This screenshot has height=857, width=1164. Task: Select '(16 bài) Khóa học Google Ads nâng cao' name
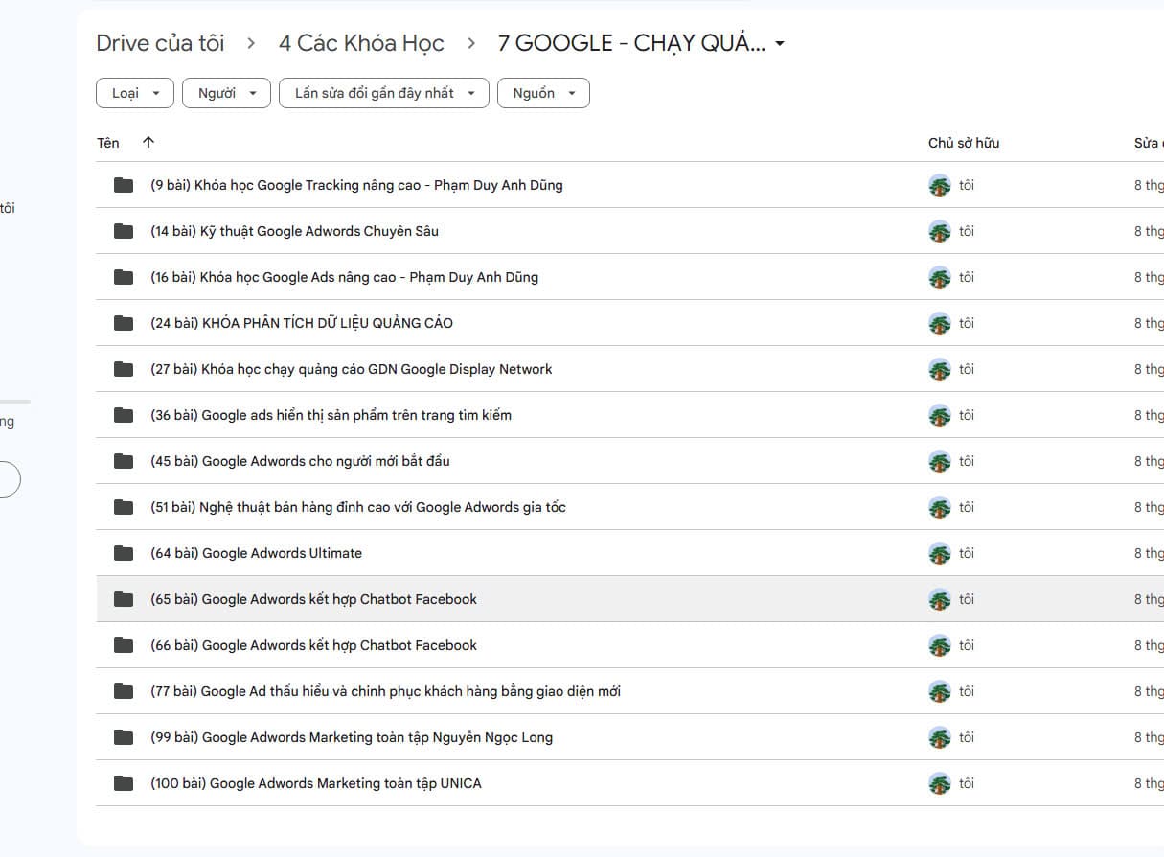344,277
